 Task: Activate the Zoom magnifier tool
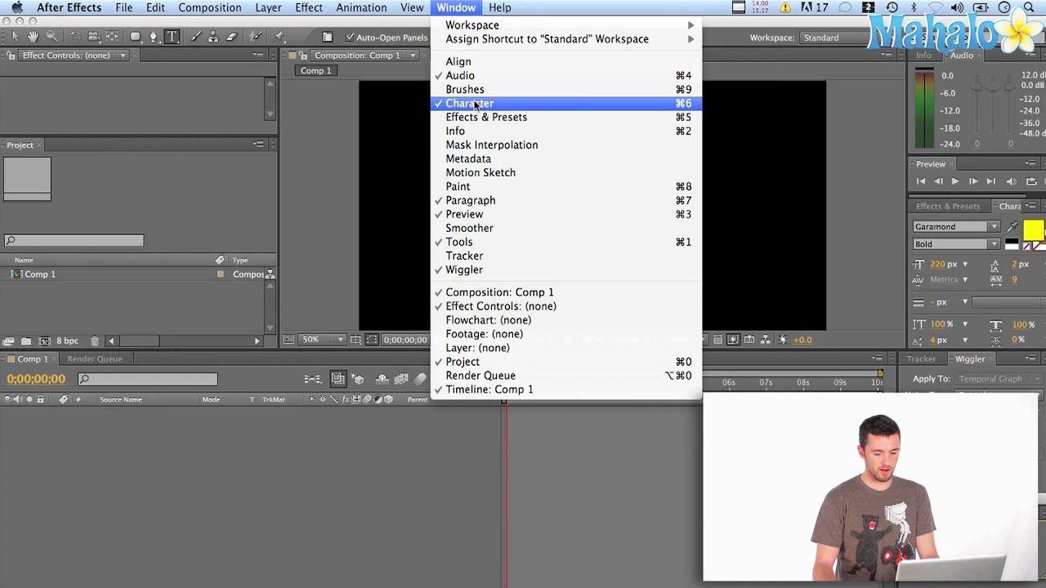51,37
